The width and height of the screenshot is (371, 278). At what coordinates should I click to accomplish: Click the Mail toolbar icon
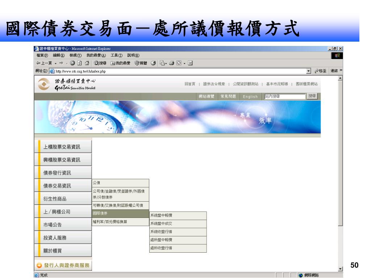point(162,63)
